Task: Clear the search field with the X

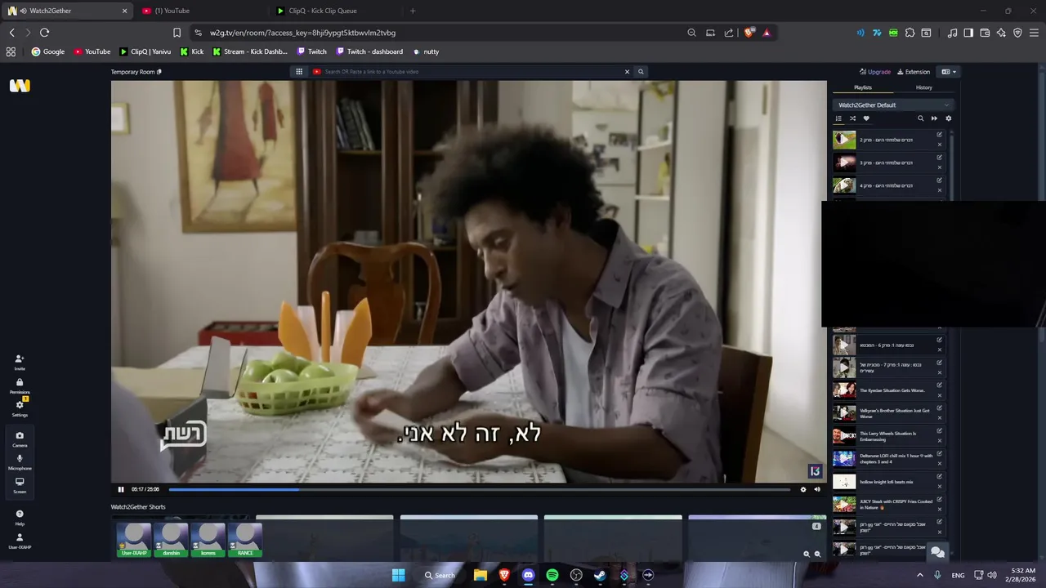Action: (x=628, y=72)
